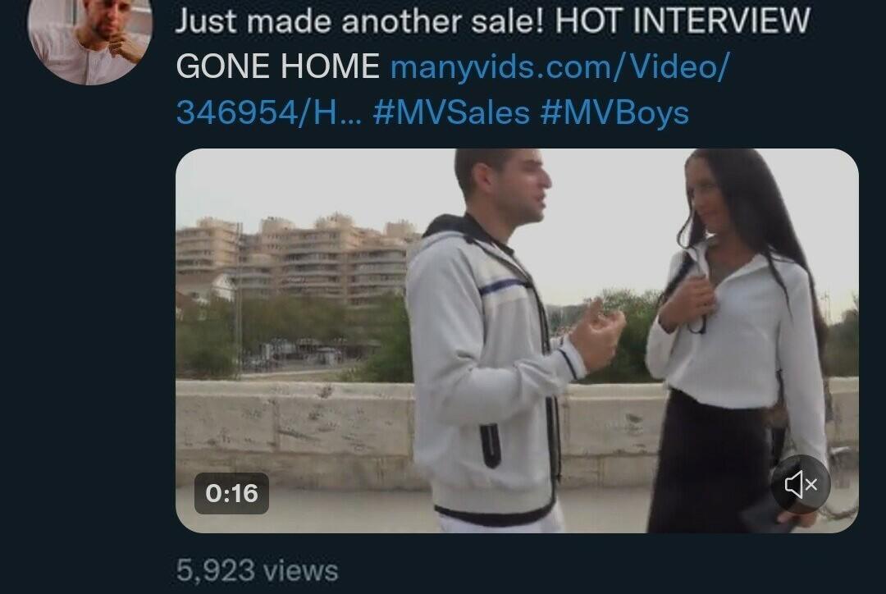View the 5,923 views count details
Screen dimensions: 886x594
[257, 570]
